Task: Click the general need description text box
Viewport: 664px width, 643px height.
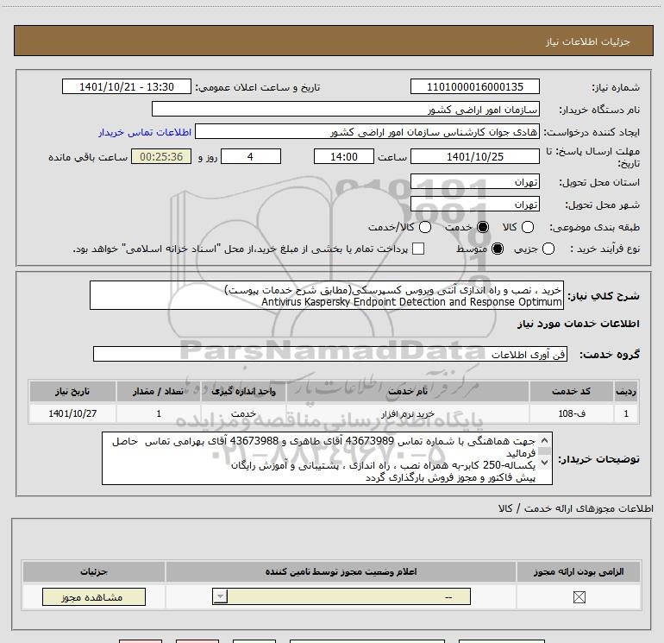Action: [327, 295]
